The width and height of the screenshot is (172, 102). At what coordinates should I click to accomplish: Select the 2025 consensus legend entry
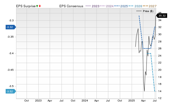pos(121,6)
